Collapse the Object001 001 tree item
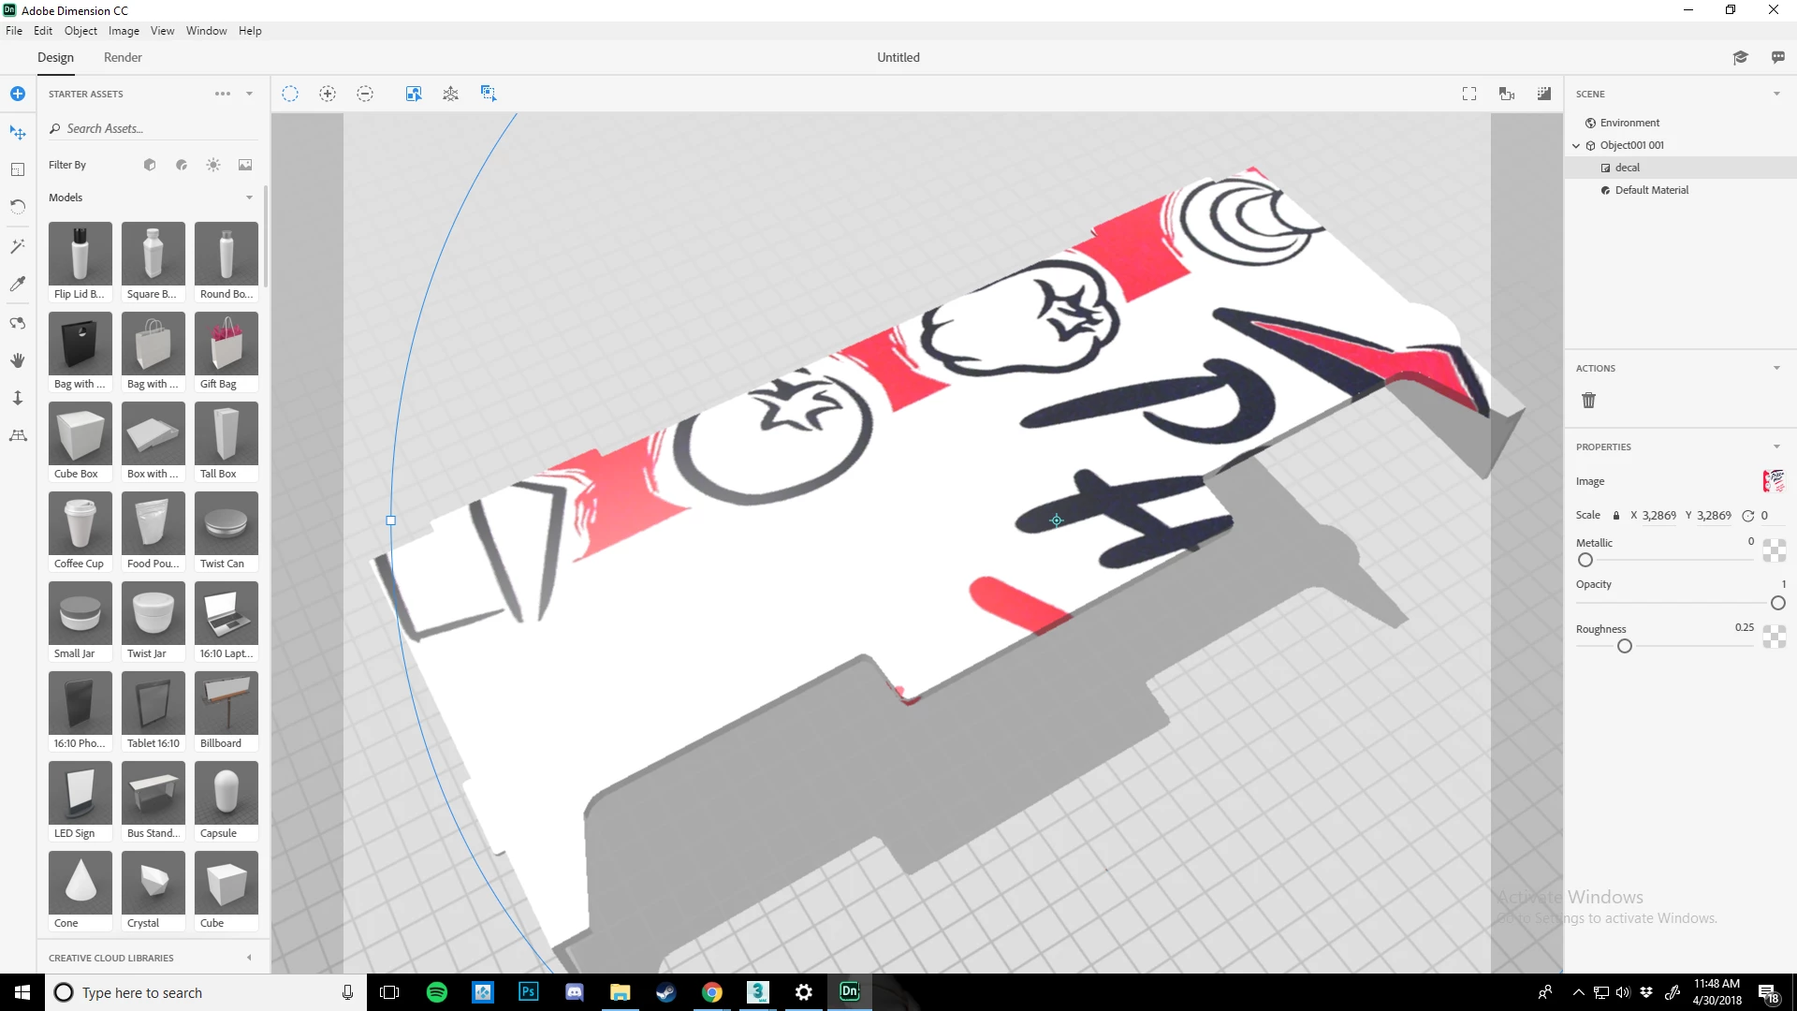 pyautogui.click(x=1576, y=145)
